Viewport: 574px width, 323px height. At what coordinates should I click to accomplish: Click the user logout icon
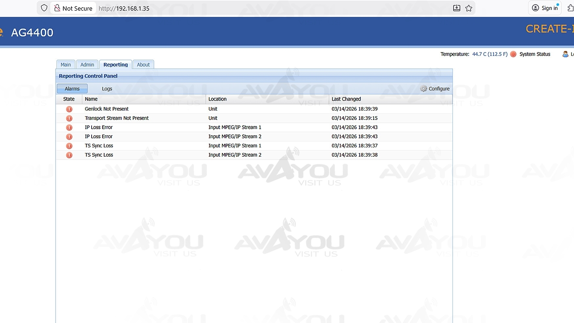coord(566,54)
